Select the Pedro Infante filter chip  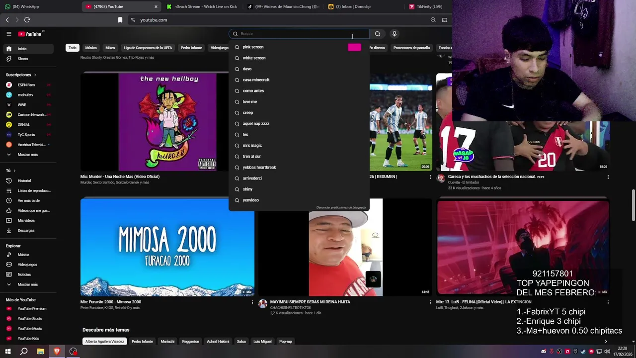click(191, 48)
